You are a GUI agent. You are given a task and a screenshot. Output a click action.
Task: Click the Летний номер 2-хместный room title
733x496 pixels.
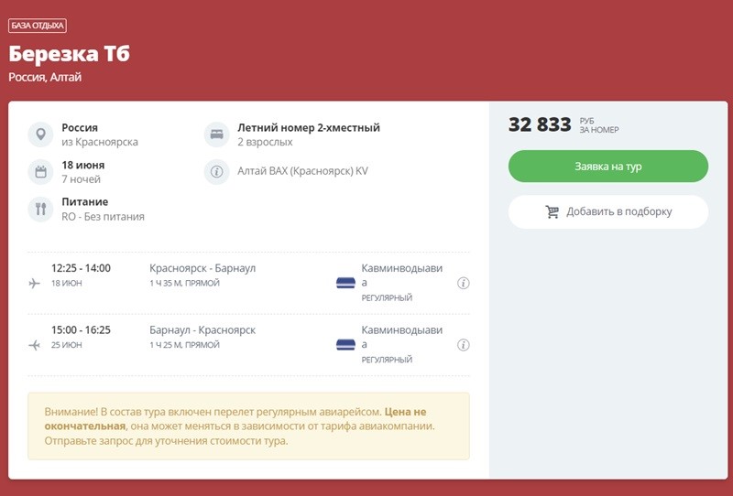[308, 128]
